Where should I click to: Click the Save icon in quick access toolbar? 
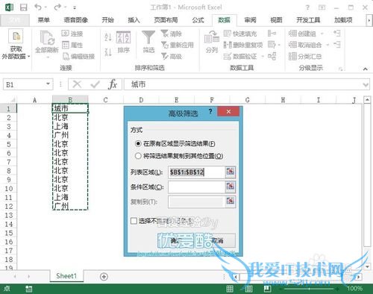coord(24,7)
